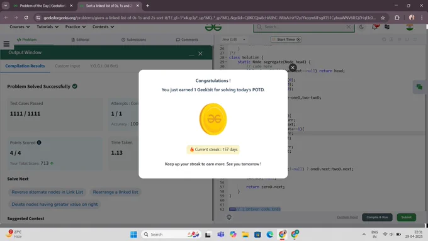The height and width of the screenshot is (241, 428).
Task: Click the address bar URL
Action: click(x=210, y=18)
